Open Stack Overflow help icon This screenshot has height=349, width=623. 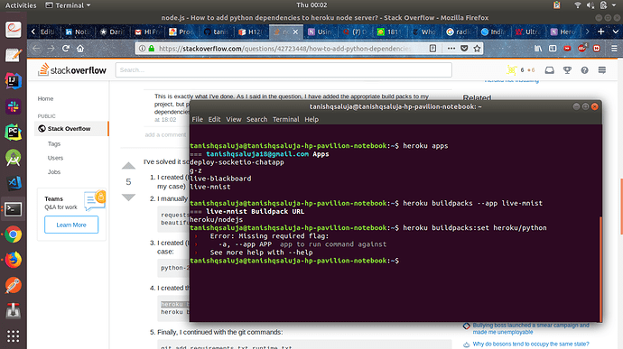[x=584, y=70]
